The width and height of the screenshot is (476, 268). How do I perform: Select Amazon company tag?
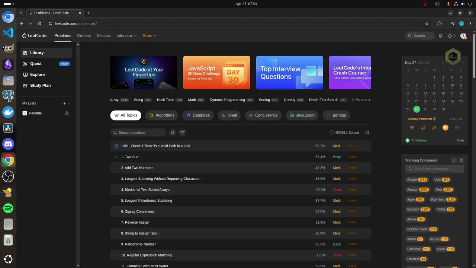[x=418, y=189]
